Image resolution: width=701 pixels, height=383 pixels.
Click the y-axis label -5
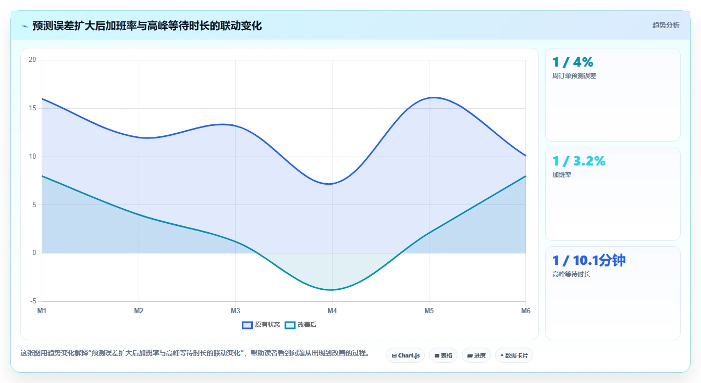coord(33,301)
